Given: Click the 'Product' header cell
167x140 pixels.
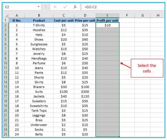Looking at the screenshot, I should (39, 21).
